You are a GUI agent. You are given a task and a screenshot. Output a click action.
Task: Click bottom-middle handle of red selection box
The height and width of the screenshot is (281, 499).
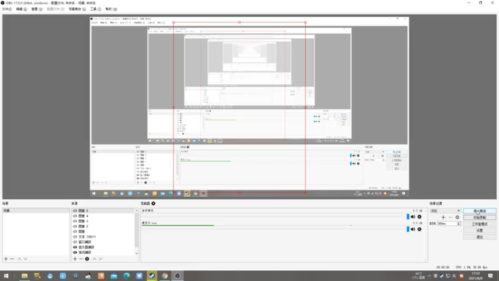[240, 192]
